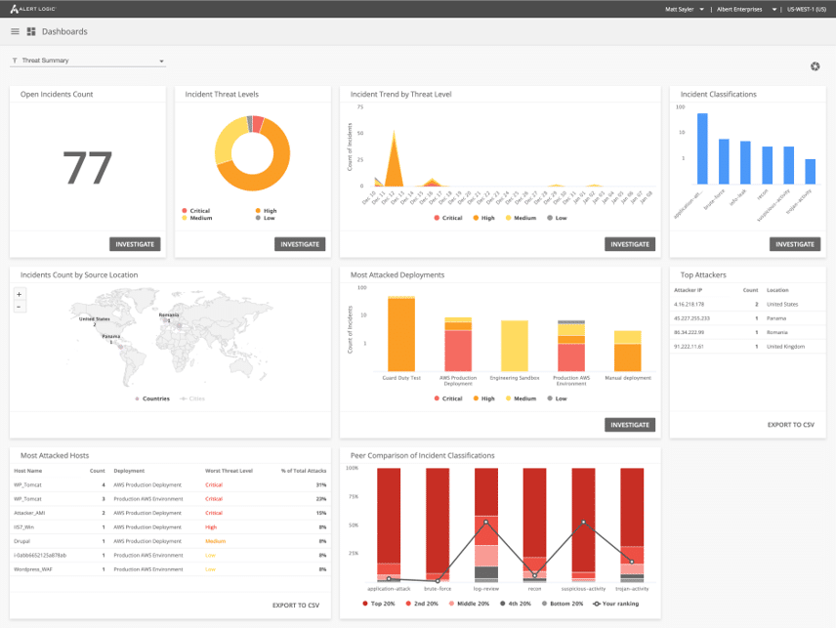
Task: Zoom out on the source location map
Action: [x=20, y=307]
